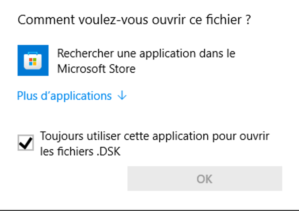299x211 pixels.
Task: Click the heading Comment voulez-vous ouvrir ce fichier
Action: [x=134, y=20]
